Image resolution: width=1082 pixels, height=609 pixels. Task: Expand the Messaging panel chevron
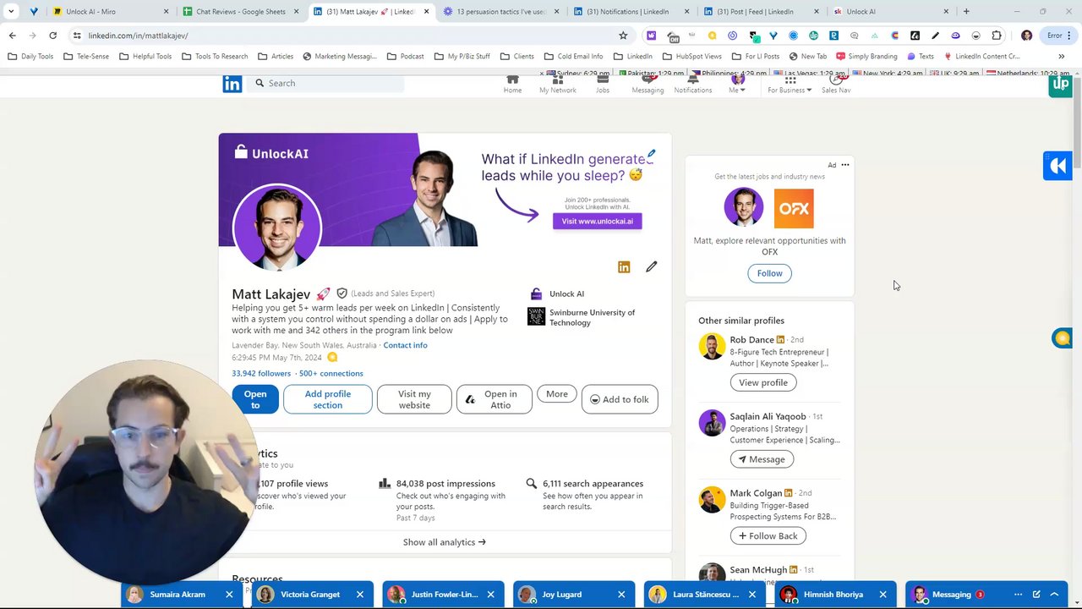1056,595
